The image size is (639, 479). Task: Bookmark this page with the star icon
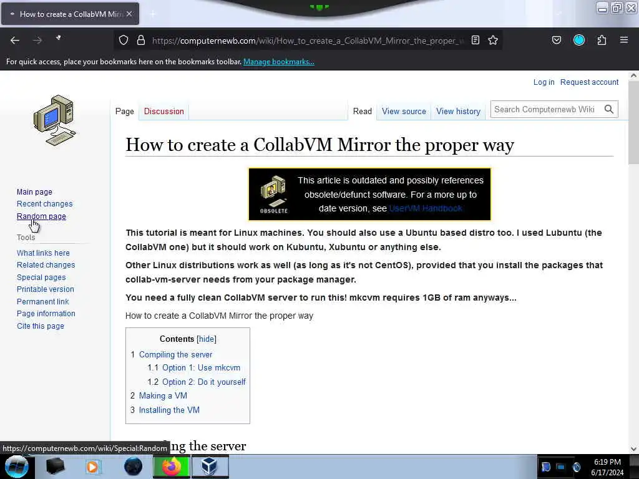tap(493, 40)
